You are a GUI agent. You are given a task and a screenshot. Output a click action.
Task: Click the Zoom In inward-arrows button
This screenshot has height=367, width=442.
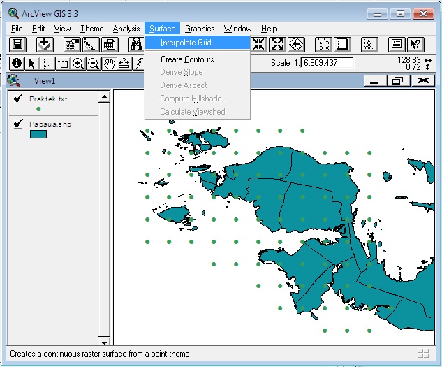259,44
